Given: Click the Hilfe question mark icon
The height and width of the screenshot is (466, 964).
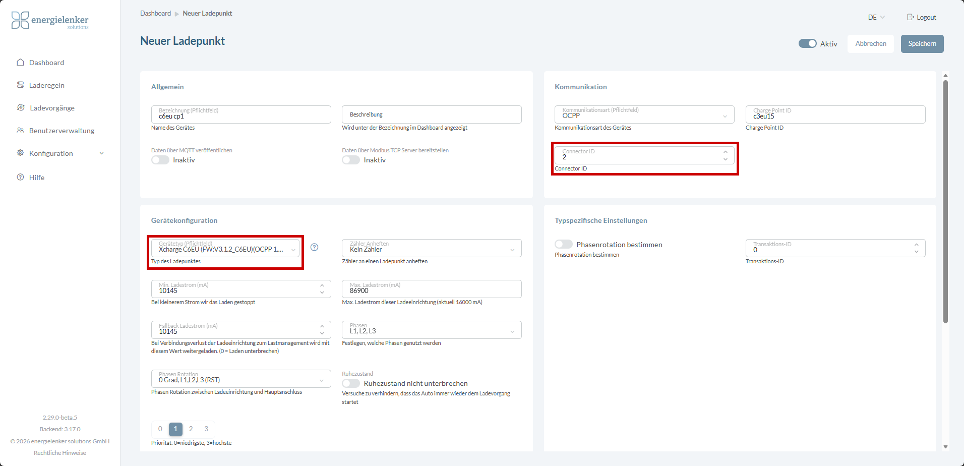Looking at the screenshot, I should pos(20,177).
